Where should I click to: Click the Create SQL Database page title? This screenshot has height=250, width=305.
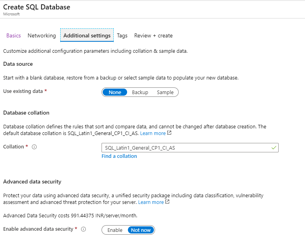point(37,7)
